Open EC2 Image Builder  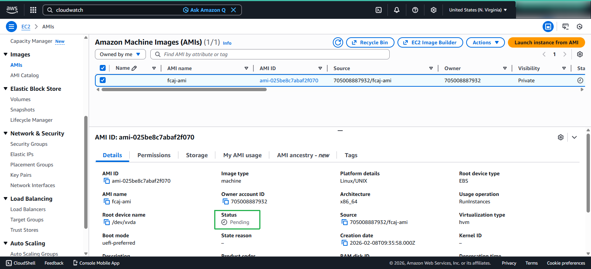430,42
